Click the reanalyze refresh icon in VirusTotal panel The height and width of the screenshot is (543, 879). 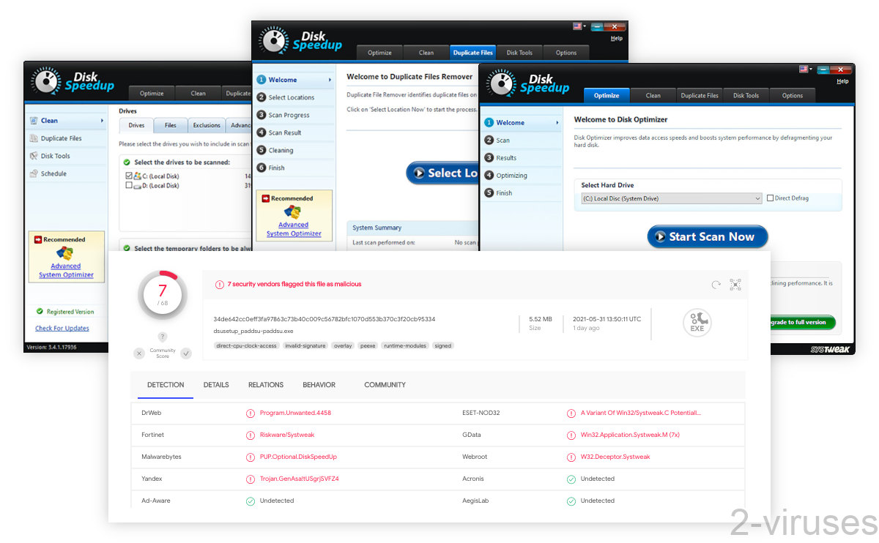point(716,285)
